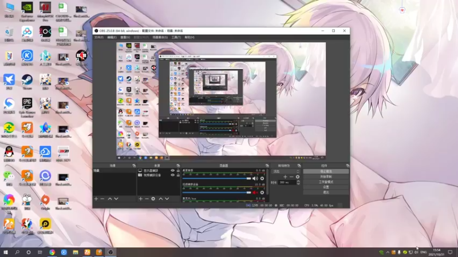The height and width of the screenshot is (257, 458).
Task: Open Kugou music K desktop icon
Action: coord(27,58)
